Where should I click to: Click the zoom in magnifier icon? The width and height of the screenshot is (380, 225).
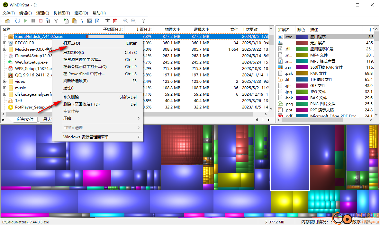click(125, 21)
